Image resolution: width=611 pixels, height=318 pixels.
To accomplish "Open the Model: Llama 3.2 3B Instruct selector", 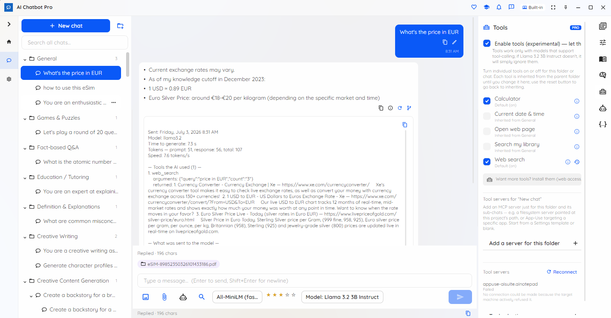I will pyautogui.click(x=342, y=297).
